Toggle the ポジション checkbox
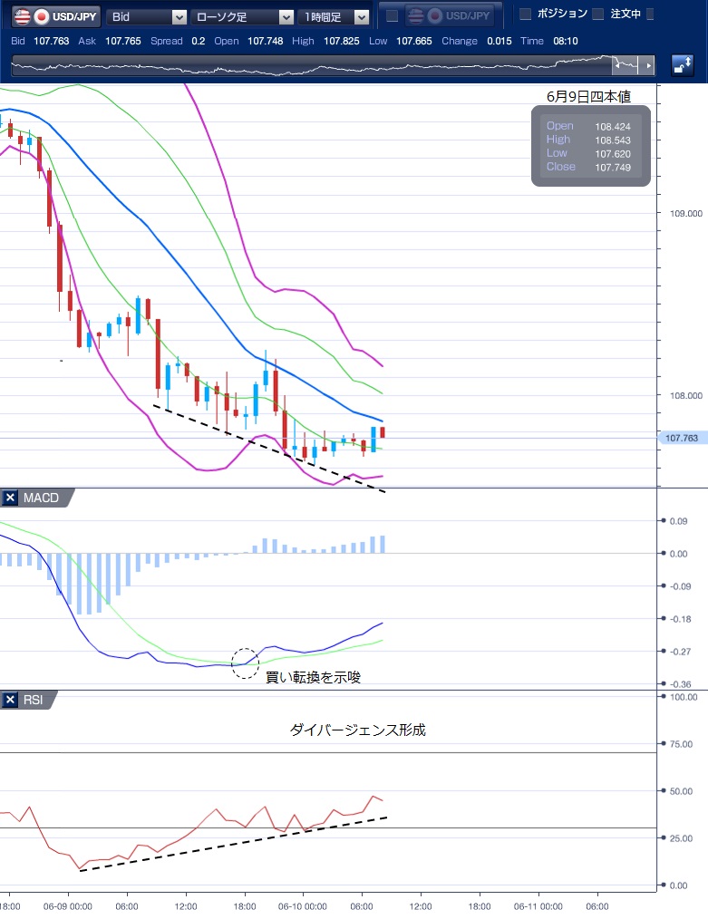The height and width of the screenshot is (919, 708). (x=525, y=15)
